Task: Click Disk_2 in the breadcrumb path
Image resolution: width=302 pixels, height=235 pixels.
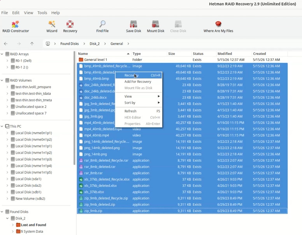Action: [95, 44]
